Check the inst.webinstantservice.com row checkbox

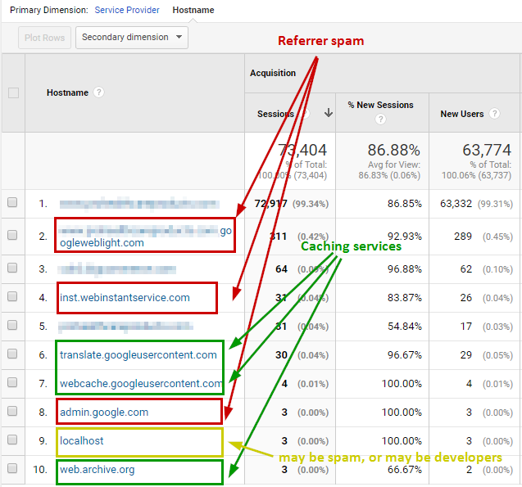pos(12,296)
